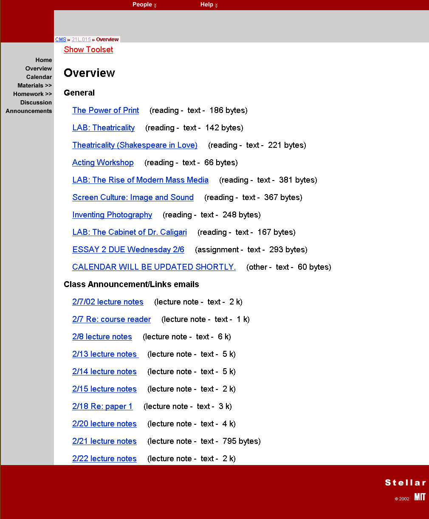Expand the Homework submenu in sidebar
Screen dimensions: 429x519
[32, 94]
